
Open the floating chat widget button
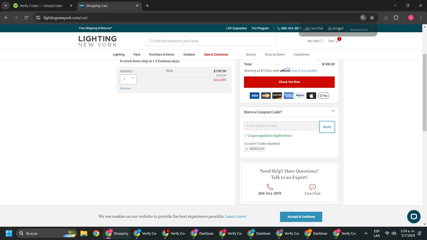[x=414, y=217]
